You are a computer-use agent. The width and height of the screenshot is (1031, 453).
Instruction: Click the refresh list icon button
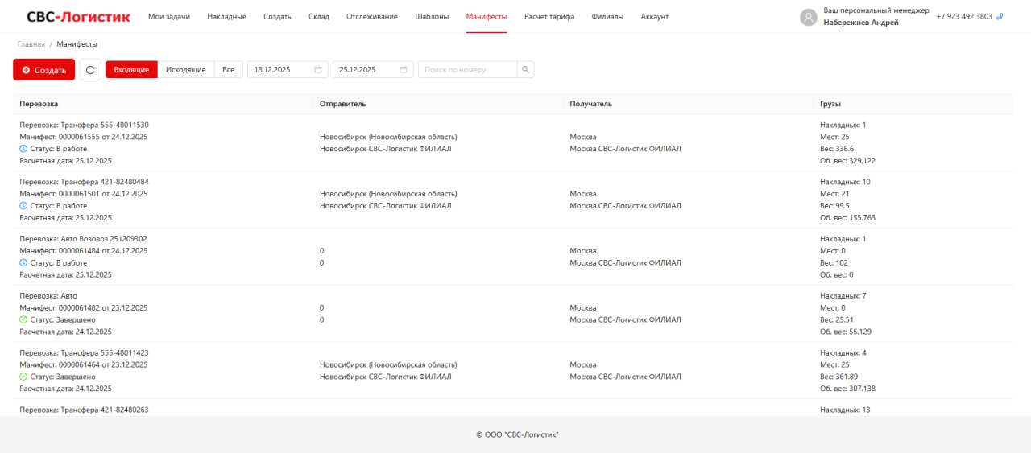(x=90, y=70)
